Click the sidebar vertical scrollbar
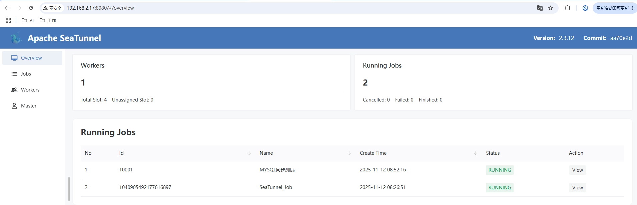Viewport: 637px width, 205px height. pyautogui.click(x=69, y=189)
